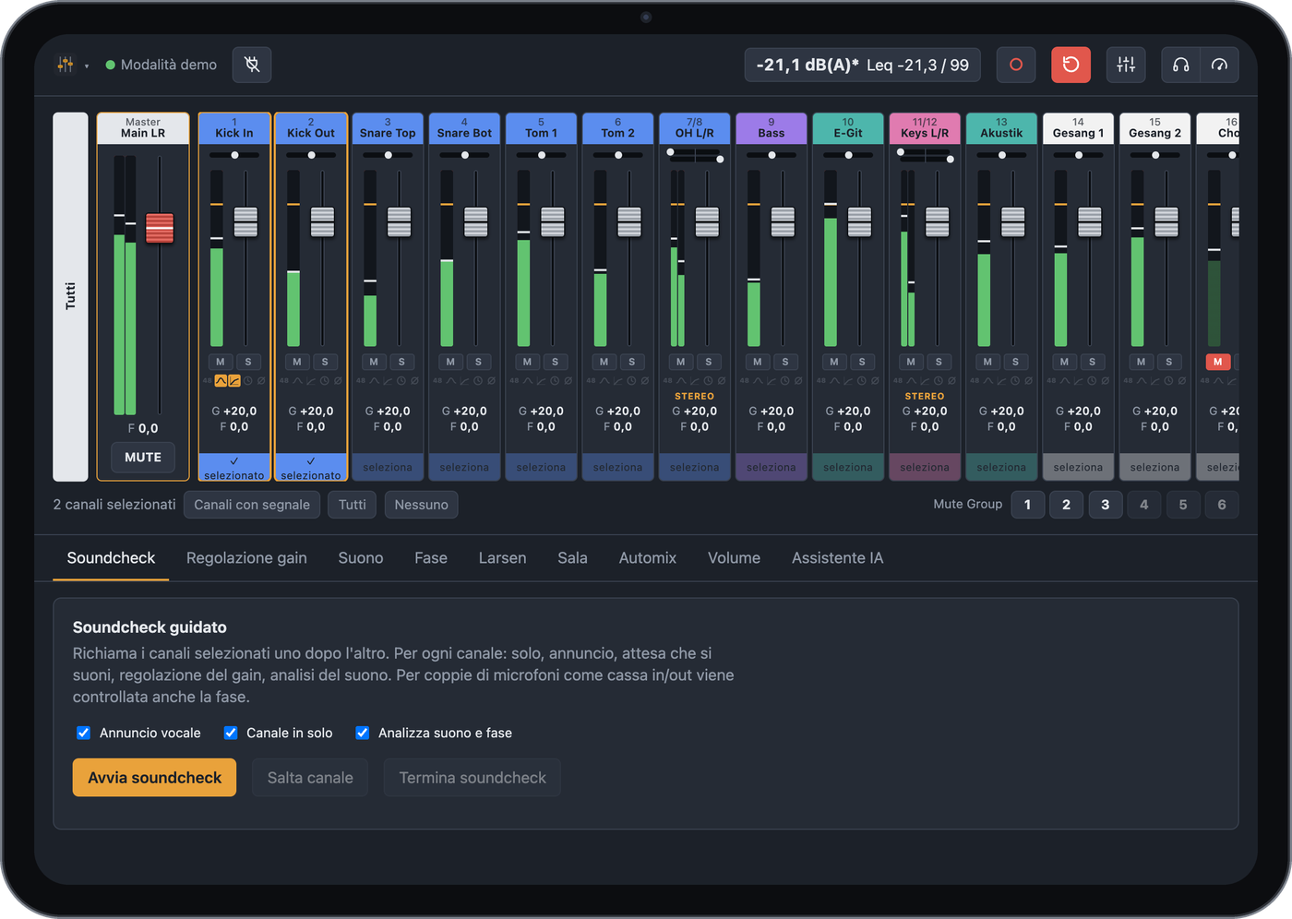Click the vertical Tutti layer bar
This screenshot has height=919, width=1292.
(x=70, y=296)
